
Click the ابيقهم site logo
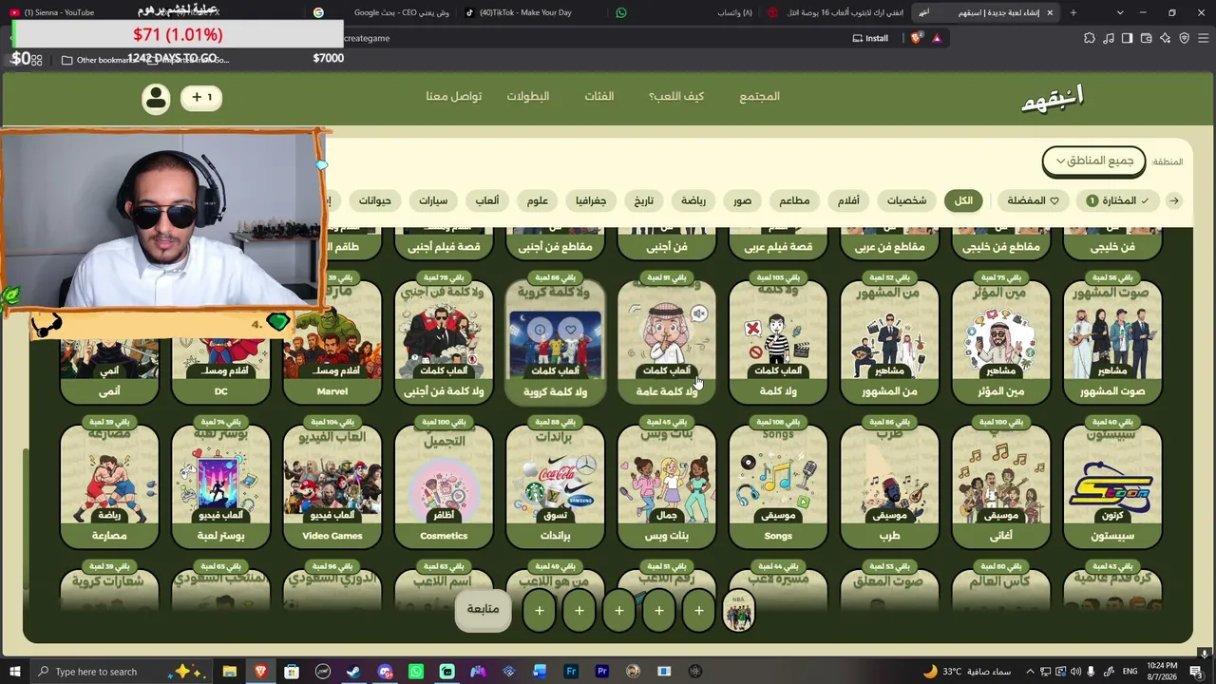point(1053,98)
